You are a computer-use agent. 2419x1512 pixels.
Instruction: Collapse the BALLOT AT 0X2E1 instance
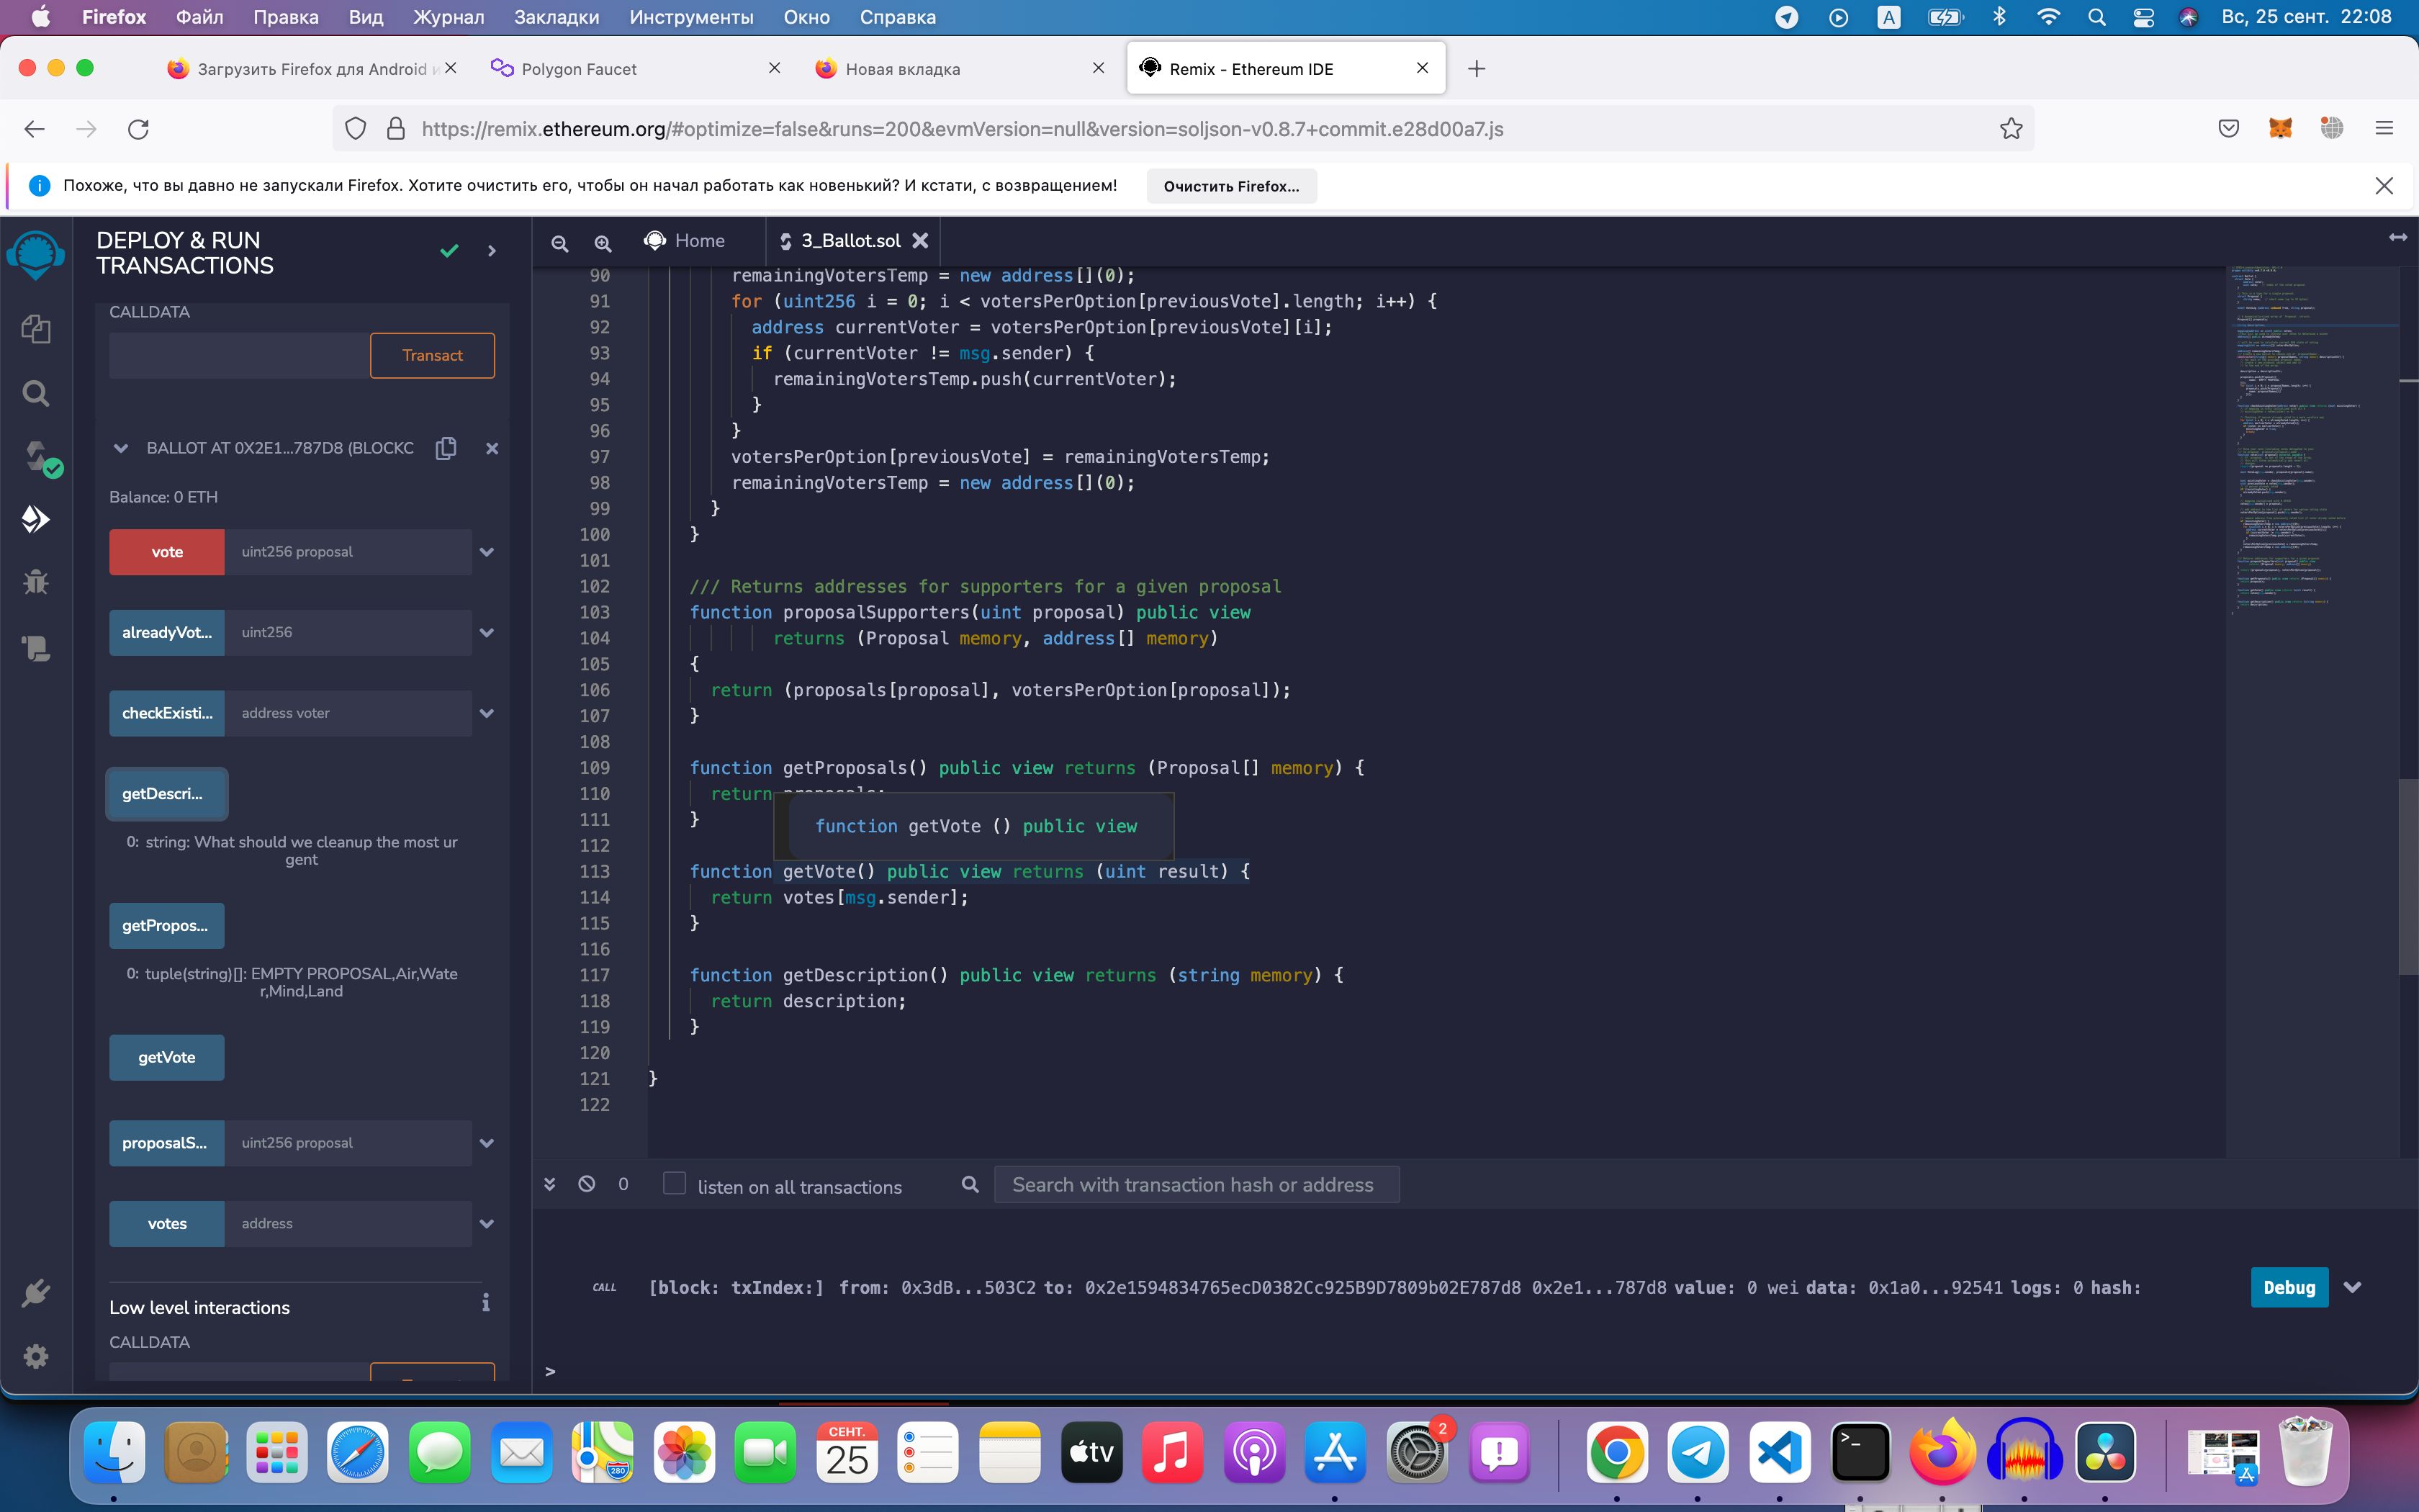(121, 448)
